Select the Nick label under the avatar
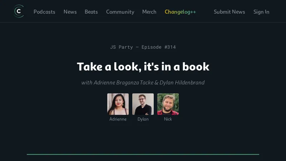The image size is (286, 161). 168,119
